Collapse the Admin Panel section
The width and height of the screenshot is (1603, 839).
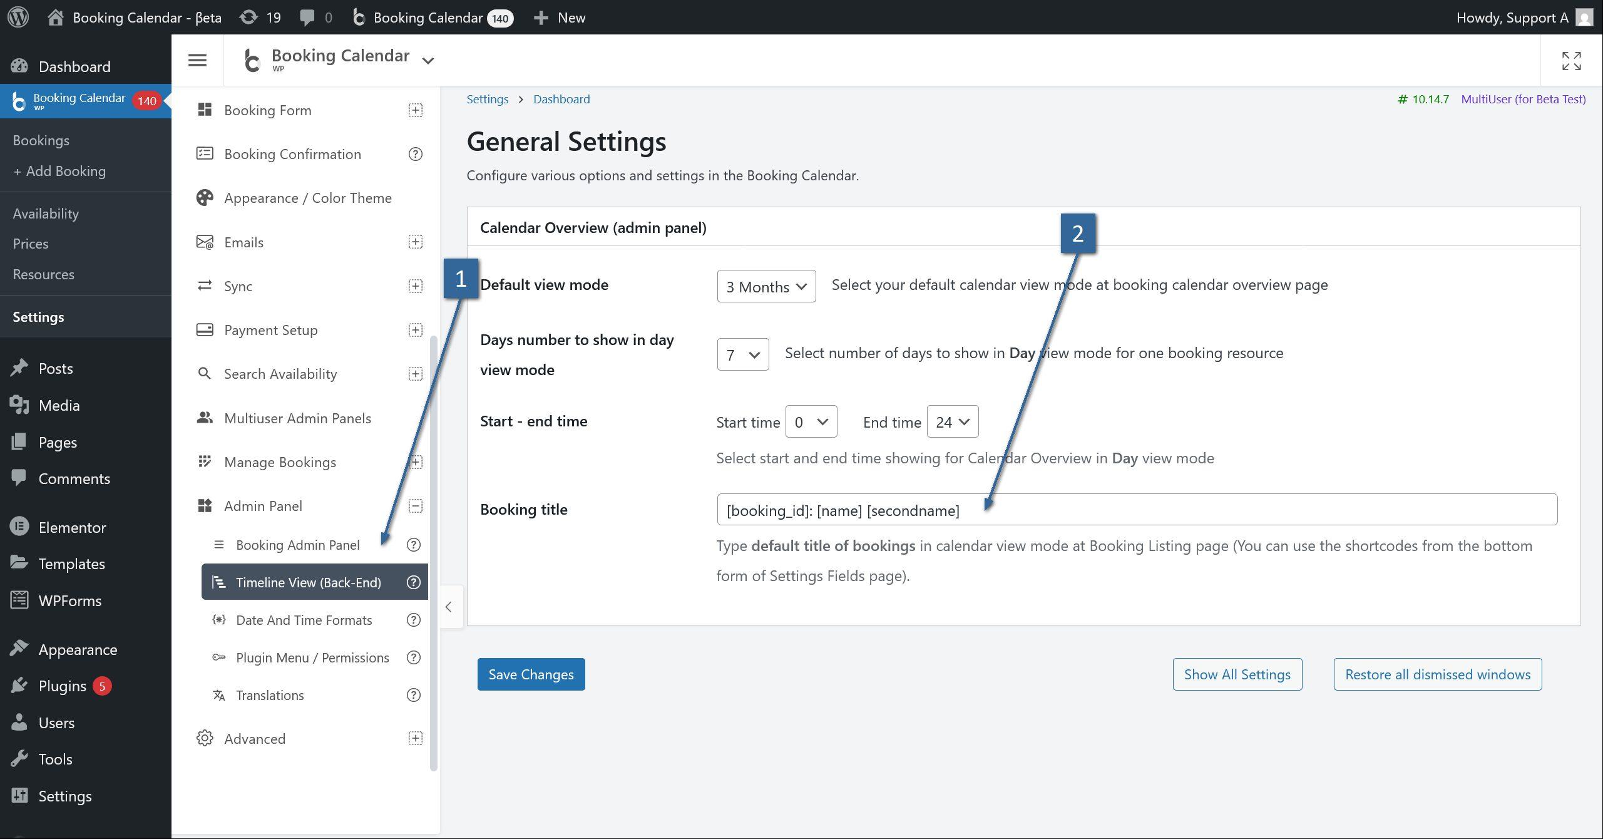point(415,506)
